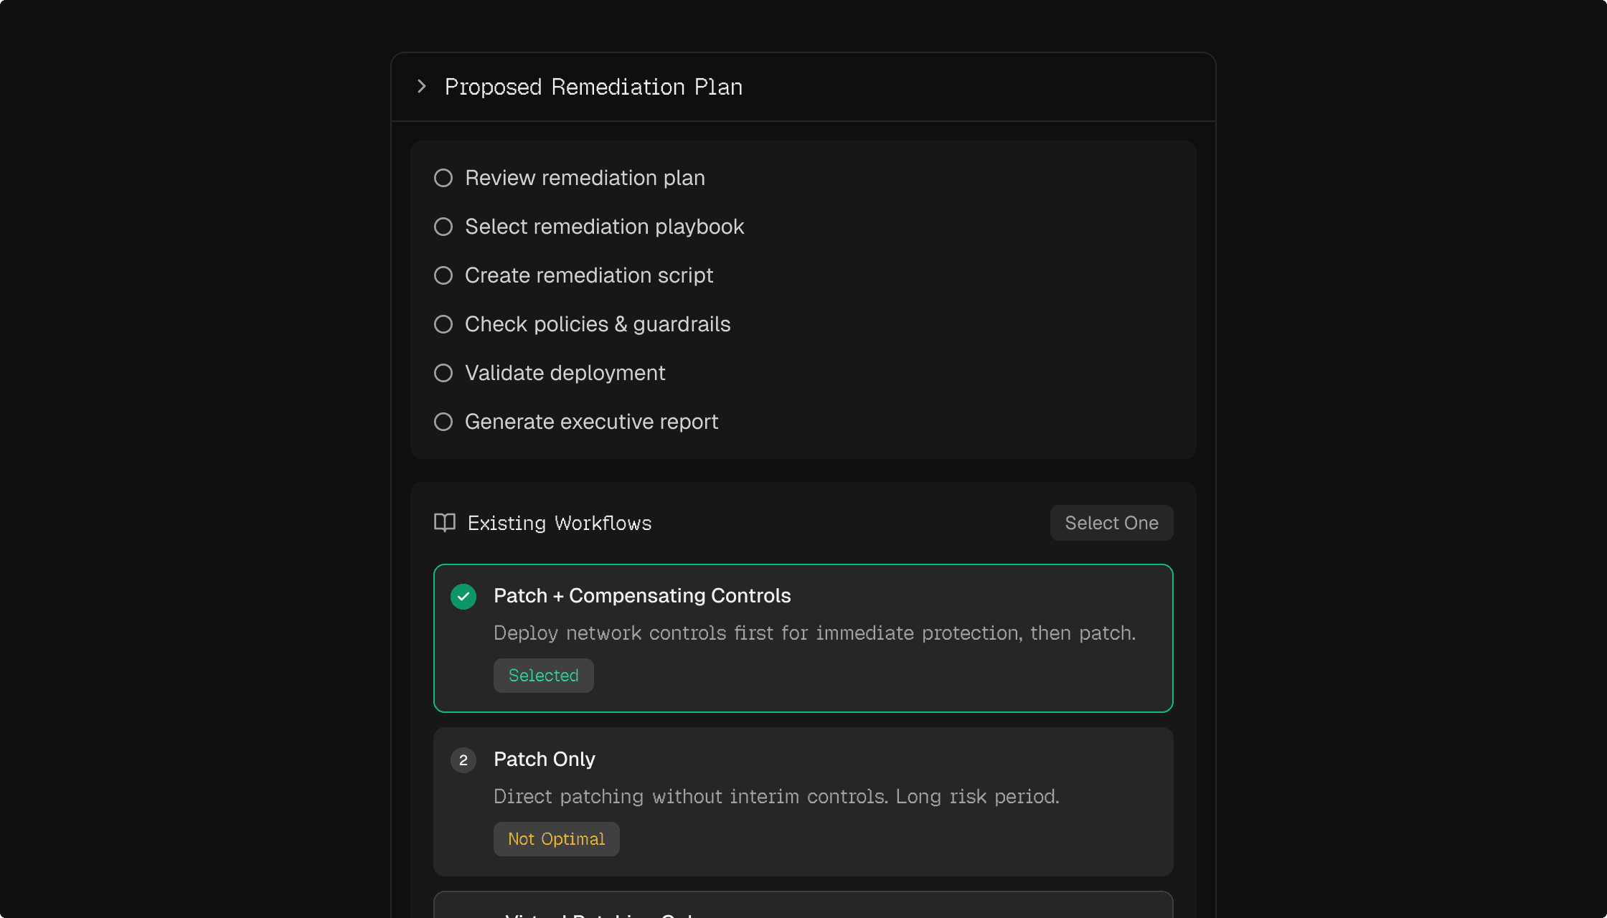This screenshot has height=918, width=1607.
Task: Select the partially visible third workflow card
Action: (x=803, y=907)
